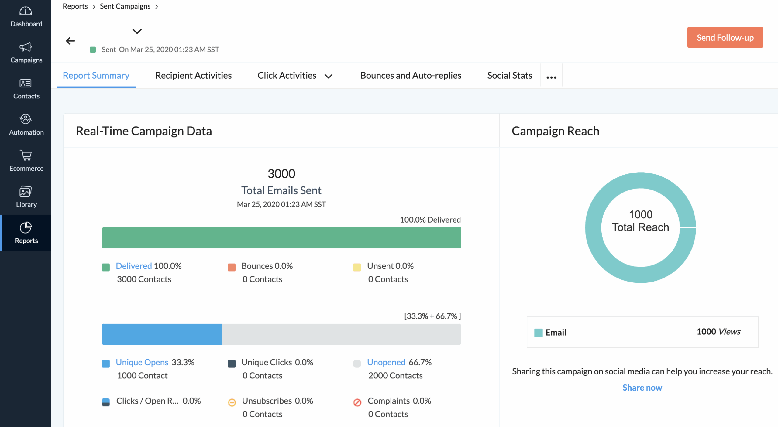Open the Dashboard from the sidebar

(x=26, y=17)
